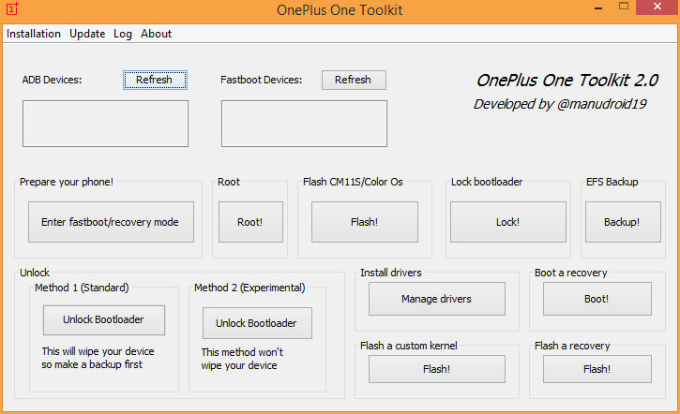
Task: Click Enter fastboot/recovery mode button
Action: click(111, 222)
